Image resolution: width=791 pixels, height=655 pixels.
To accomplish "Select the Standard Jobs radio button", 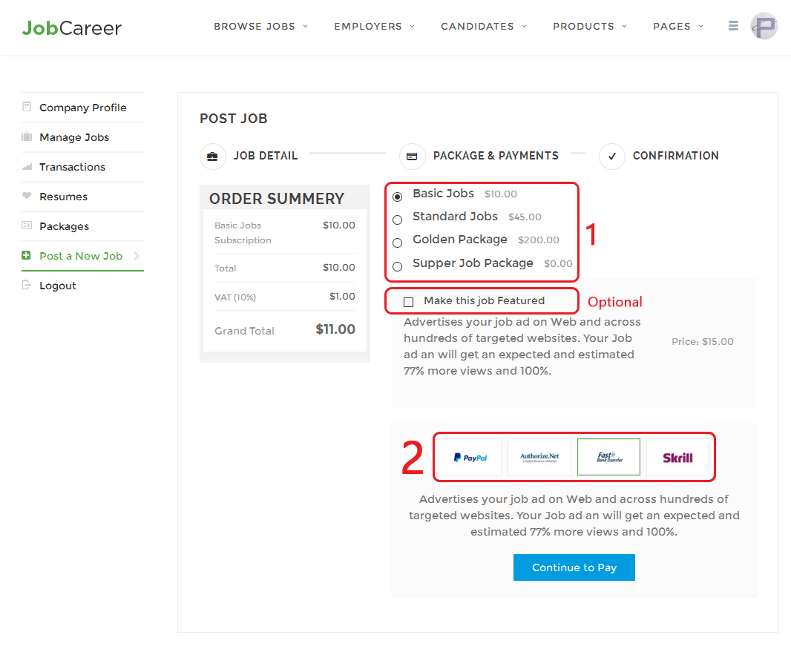I will [398, 220].
